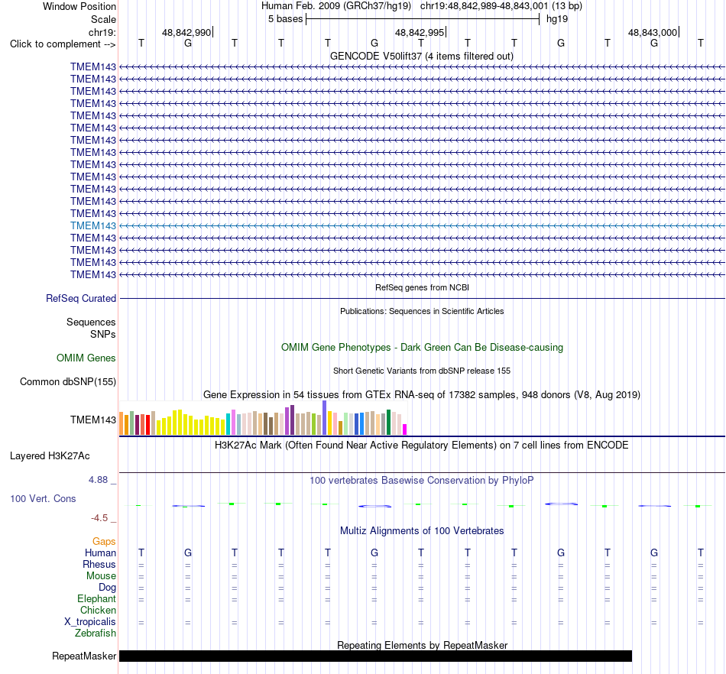Click the Chicken alignment row label

(98, 611)
